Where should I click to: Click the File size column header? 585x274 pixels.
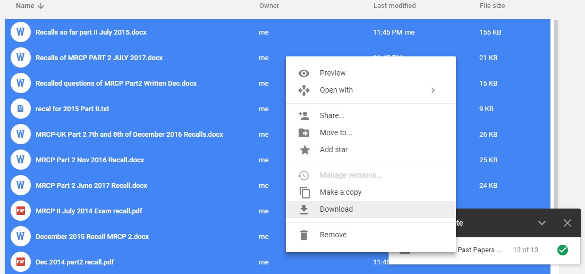click(x=492, y=6)
